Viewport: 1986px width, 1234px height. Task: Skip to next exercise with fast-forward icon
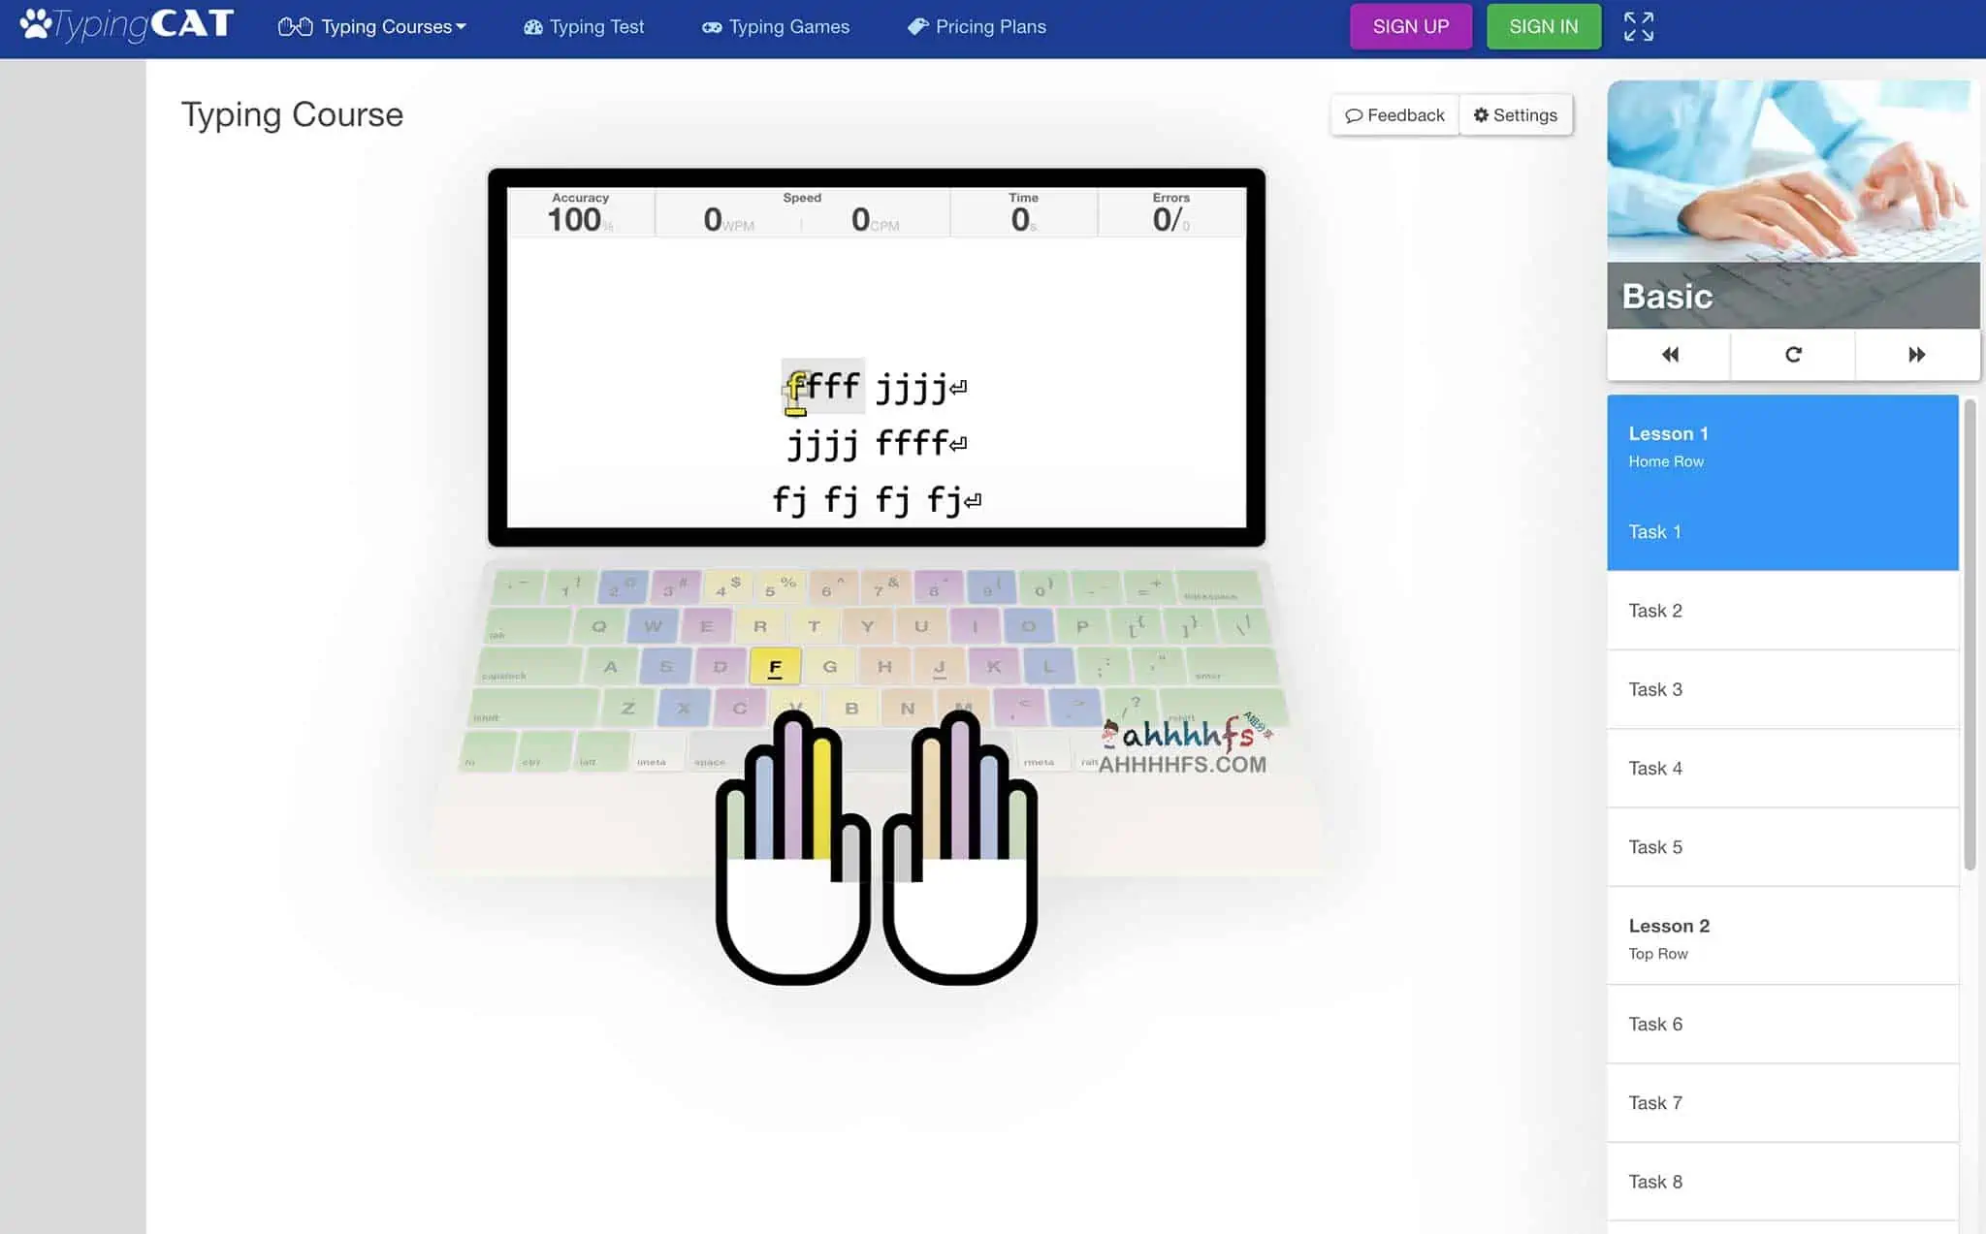coord(1915,355)
